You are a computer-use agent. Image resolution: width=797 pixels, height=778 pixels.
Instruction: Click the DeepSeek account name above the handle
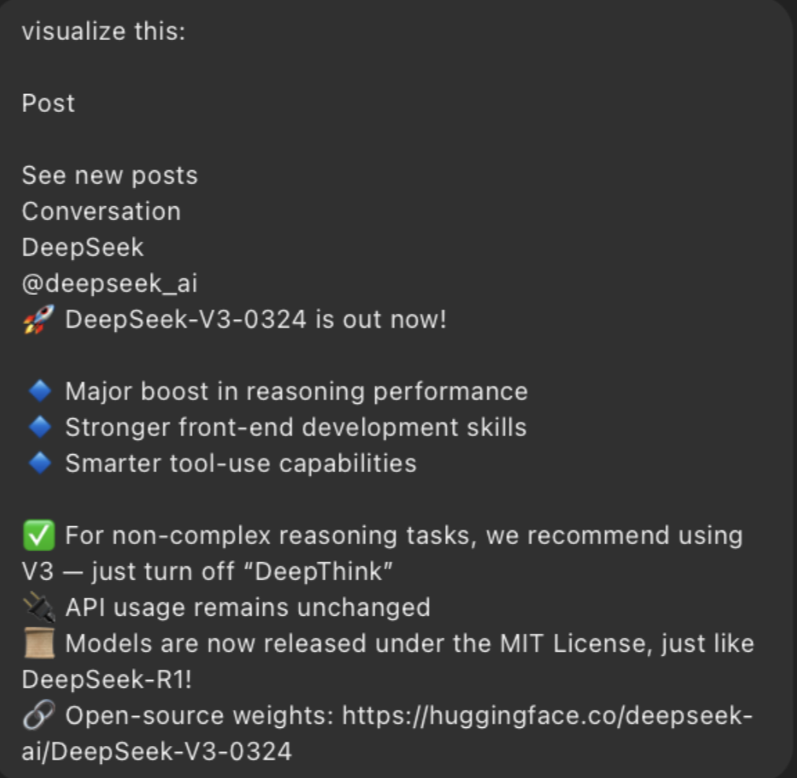coord(82,247)
